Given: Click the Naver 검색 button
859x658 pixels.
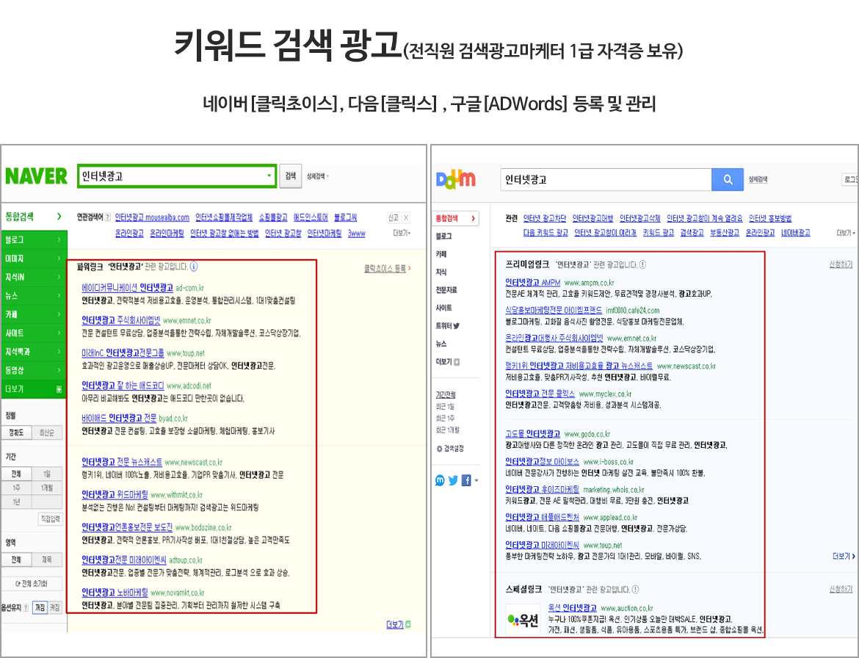Looking at the screenshot, I should 290,176.
